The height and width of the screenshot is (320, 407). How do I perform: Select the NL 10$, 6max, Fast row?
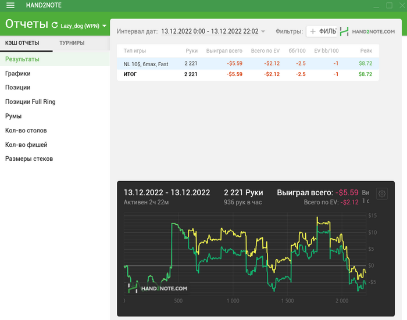point(248,63)
